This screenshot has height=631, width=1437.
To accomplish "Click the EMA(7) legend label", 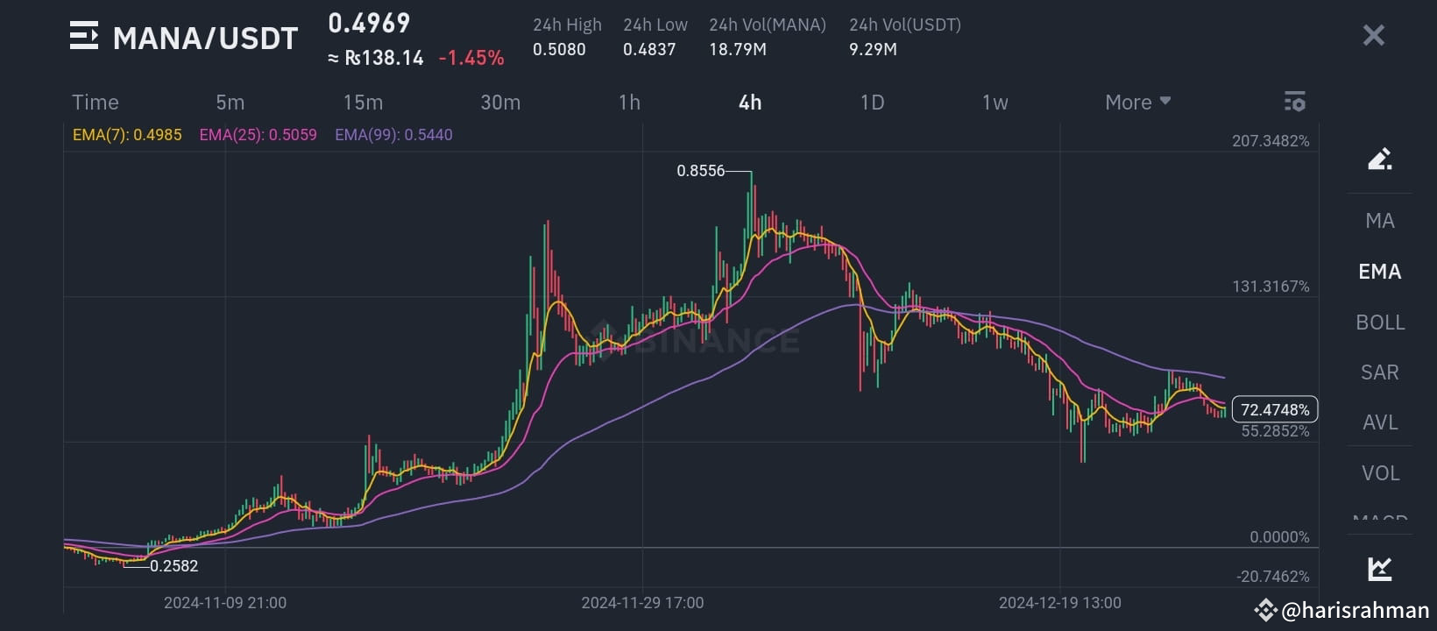I will click(x=127, y=135).
